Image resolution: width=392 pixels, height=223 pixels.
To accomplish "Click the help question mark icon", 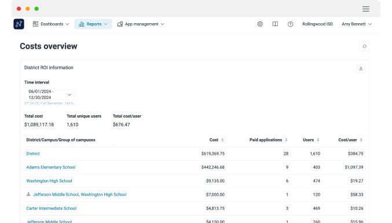I will pyautogui.click(x=290, y=24).
